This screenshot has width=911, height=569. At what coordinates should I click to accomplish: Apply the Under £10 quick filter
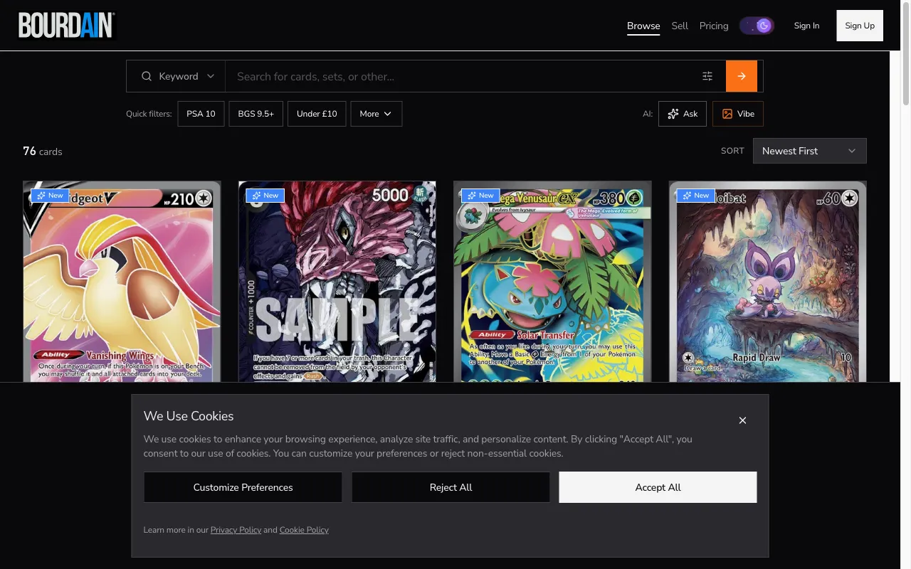point(317,114)
